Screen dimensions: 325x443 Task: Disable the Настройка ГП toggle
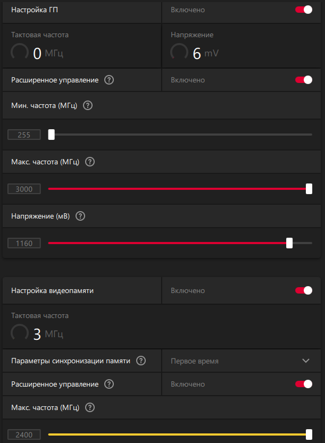point(303,9)
